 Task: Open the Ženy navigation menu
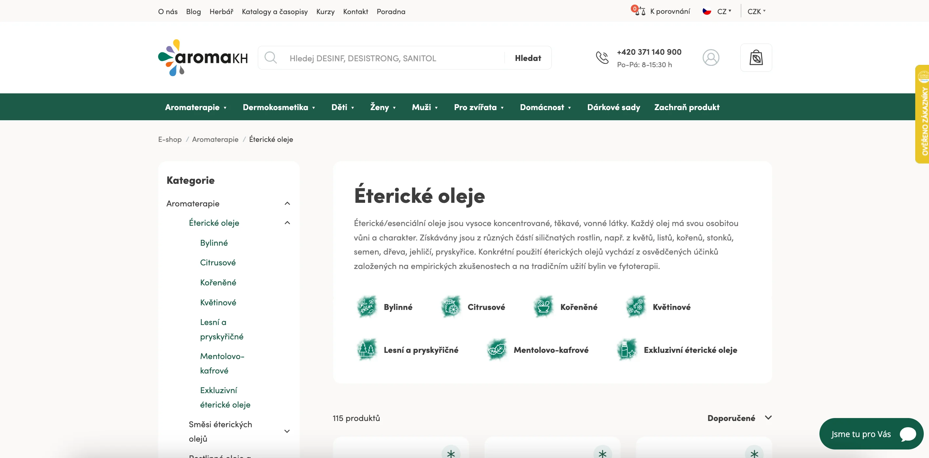coord(383,107)
